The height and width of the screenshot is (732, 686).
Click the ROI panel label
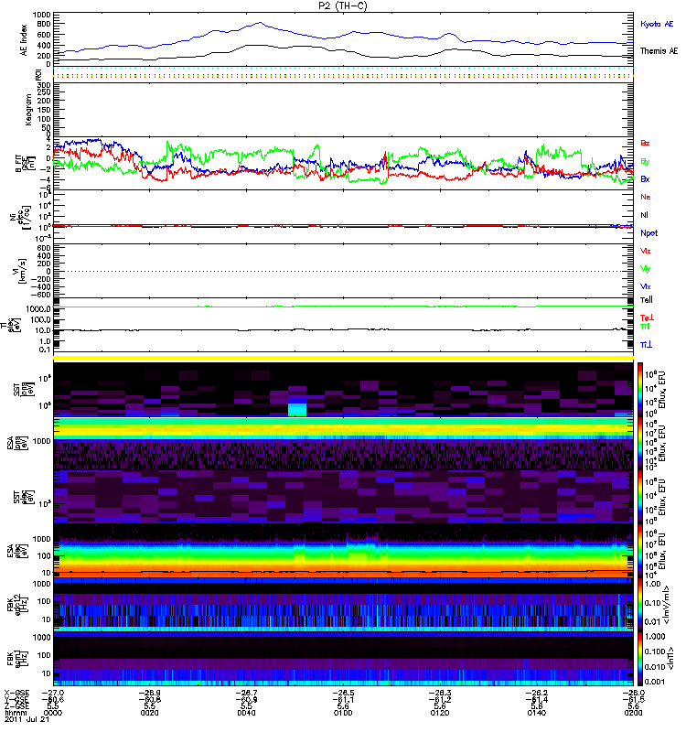click(38, 75)
